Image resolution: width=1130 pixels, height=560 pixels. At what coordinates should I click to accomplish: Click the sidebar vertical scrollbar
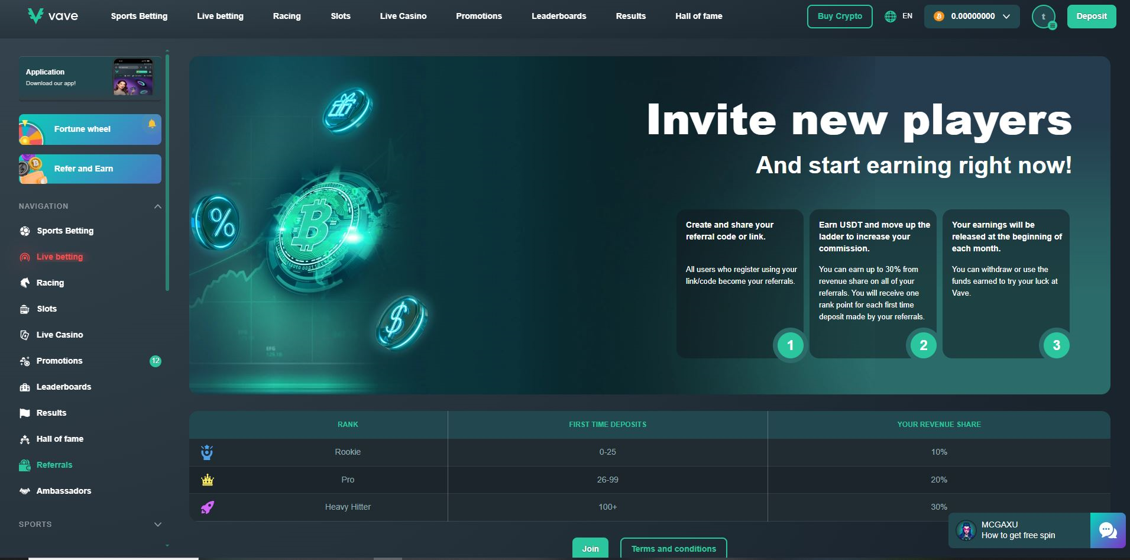click(x=167, y=171)
